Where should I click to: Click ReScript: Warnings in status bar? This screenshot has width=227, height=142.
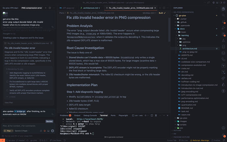coord(199,140)
